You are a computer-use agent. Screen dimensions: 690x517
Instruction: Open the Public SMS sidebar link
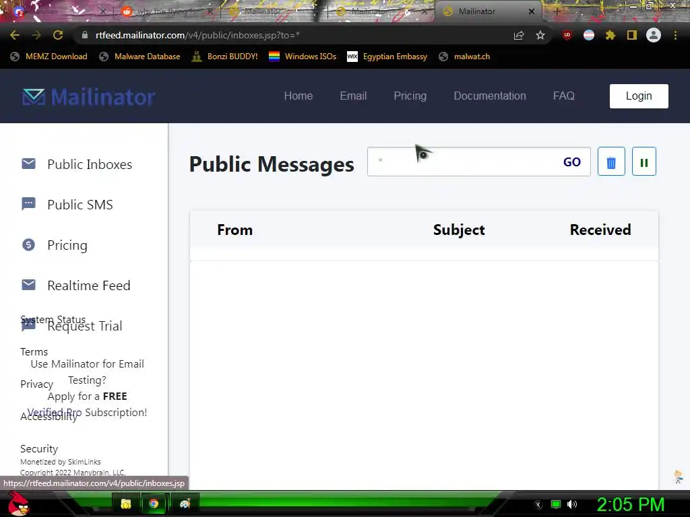coord(80,205)
